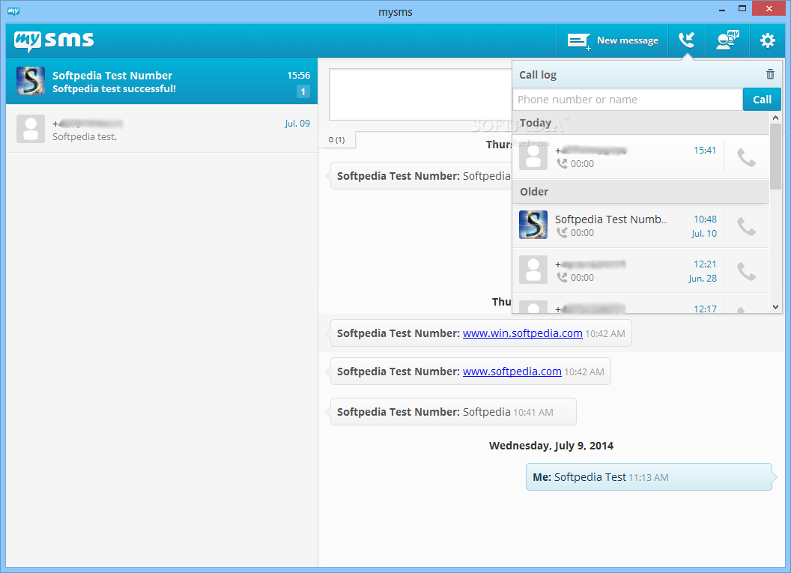Call the 12:21 Jun. 28 entry phone icon

746,271
